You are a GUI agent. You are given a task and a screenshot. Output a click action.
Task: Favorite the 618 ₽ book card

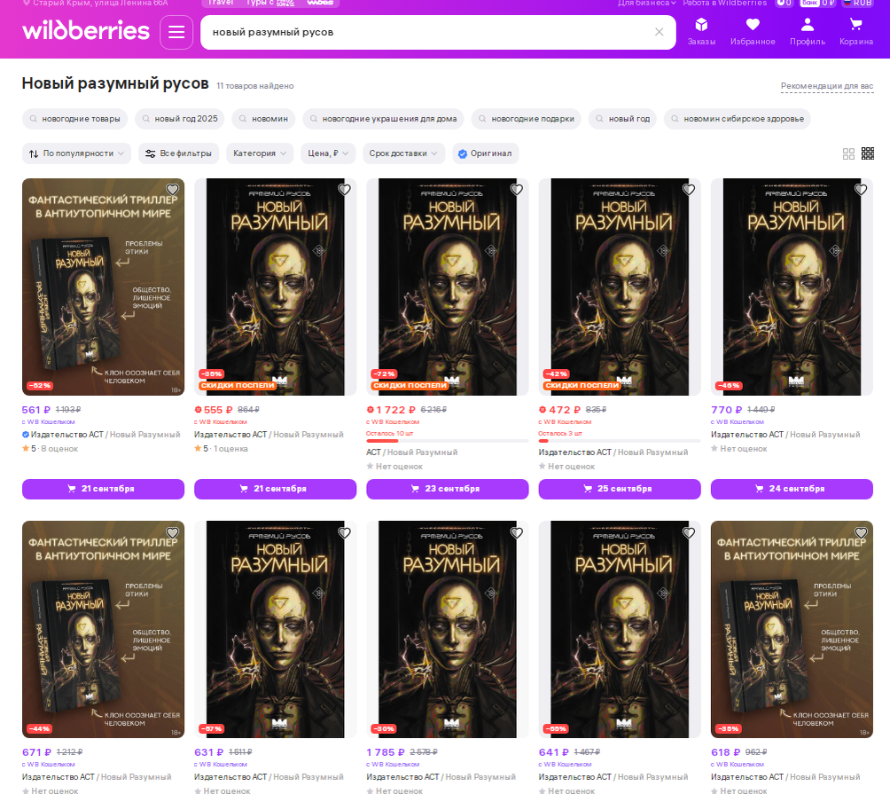pyautogui.click(x=861, y=533)
